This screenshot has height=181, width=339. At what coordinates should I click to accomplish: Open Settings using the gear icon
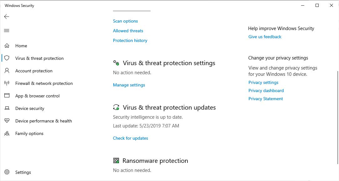tap(7, 172)
